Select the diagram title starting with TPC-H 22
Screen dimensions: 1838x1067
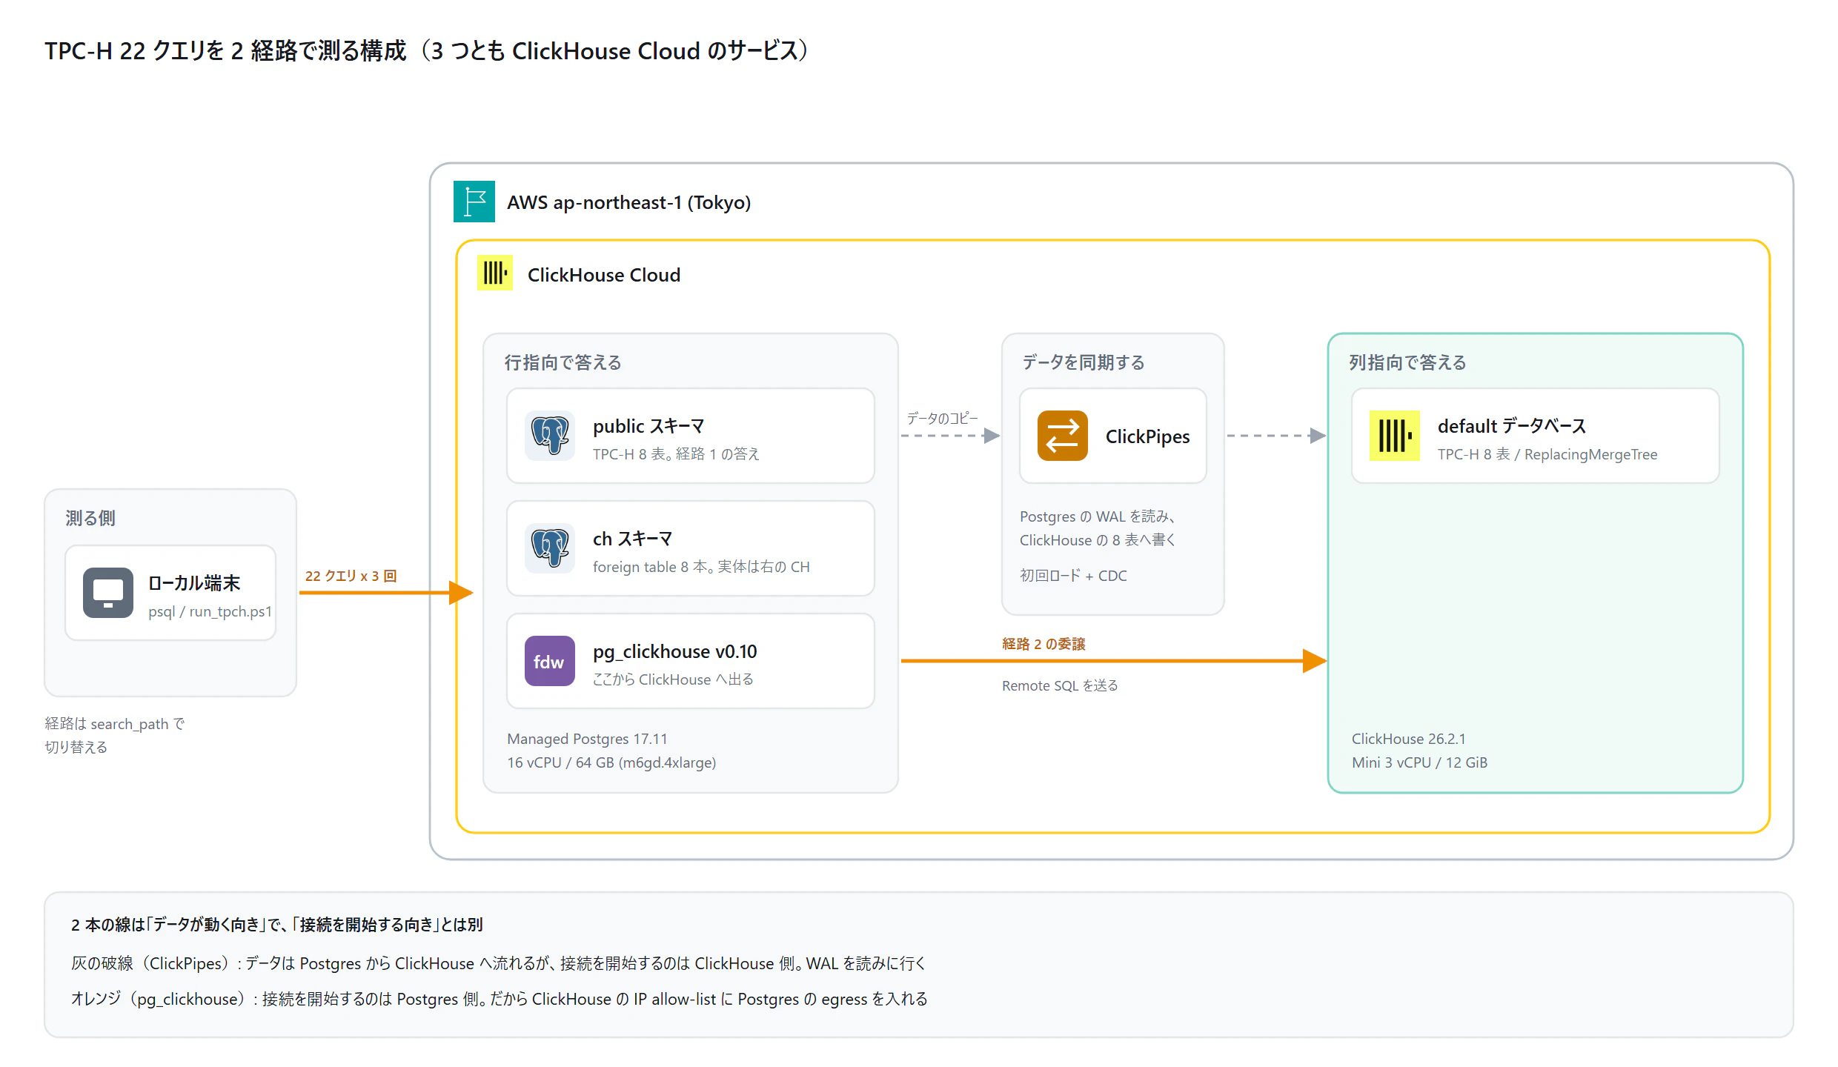pos(427,50)
